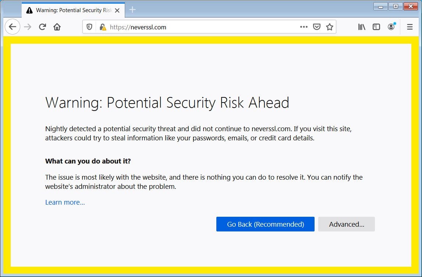Click the Forward navigation arrow

[x=28, y=27]
